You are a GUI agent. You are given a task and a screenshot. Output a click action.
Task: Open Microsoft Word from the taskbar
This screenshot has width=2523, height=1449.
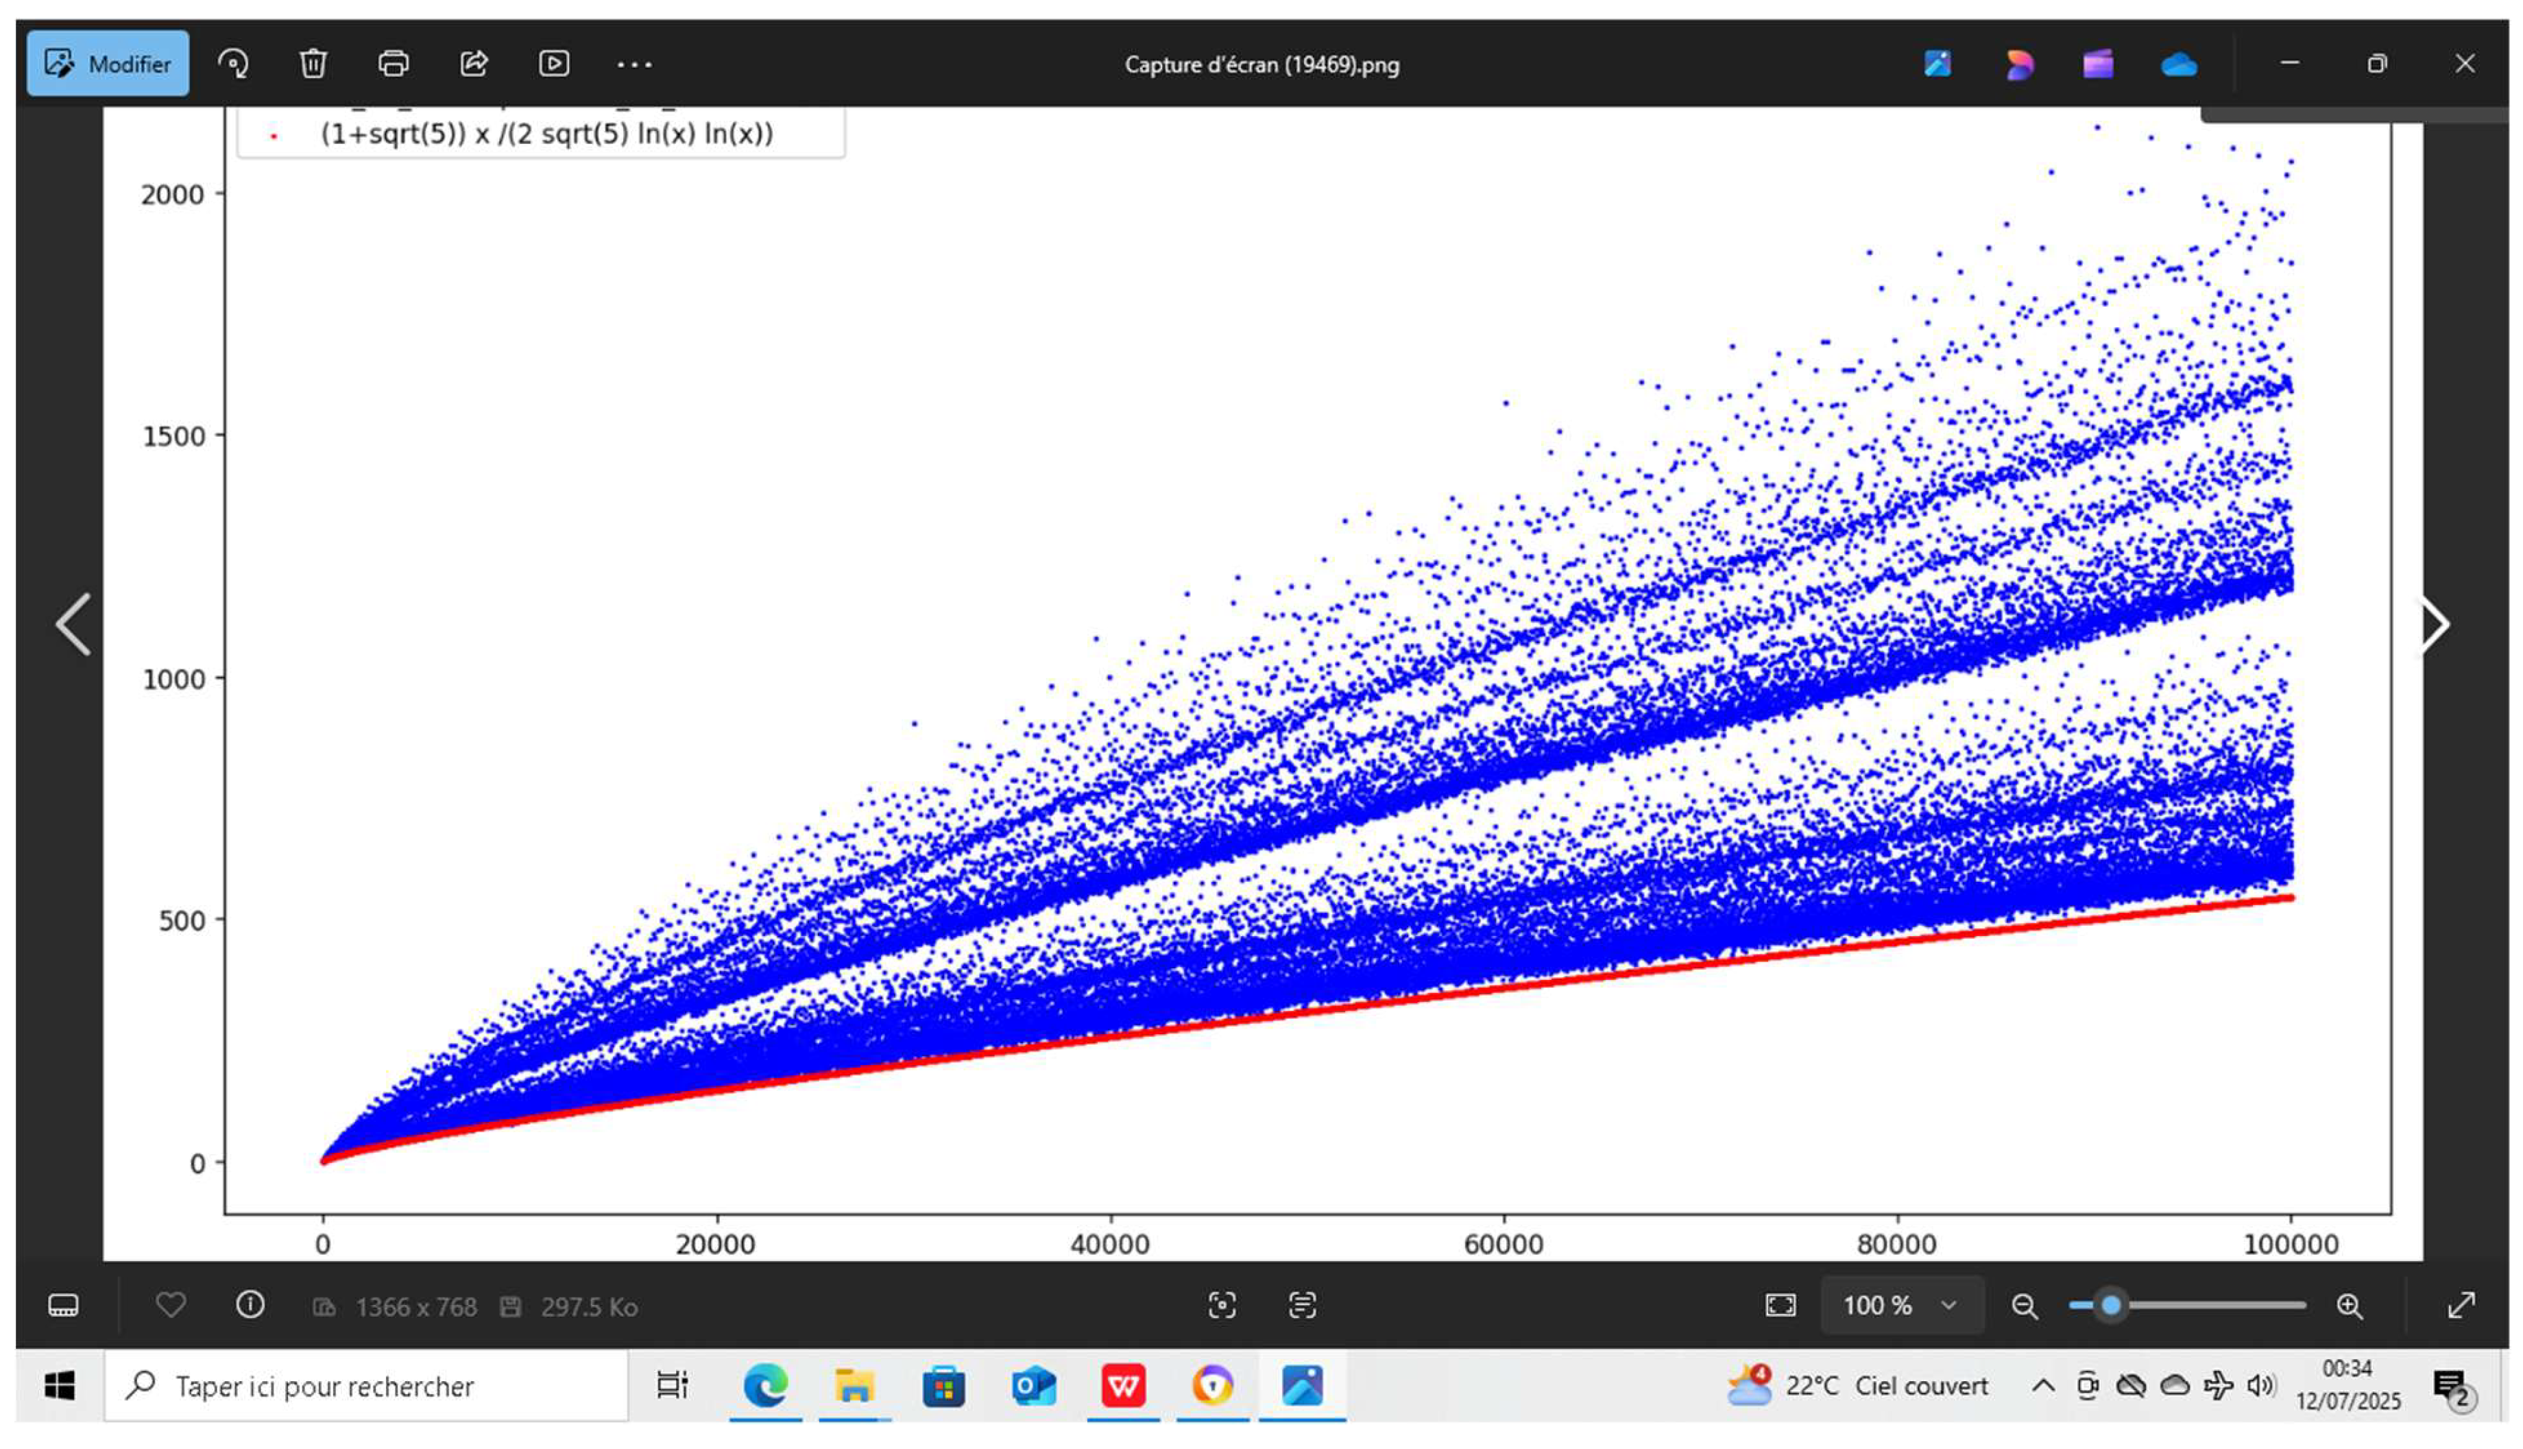[1123, 1385]
